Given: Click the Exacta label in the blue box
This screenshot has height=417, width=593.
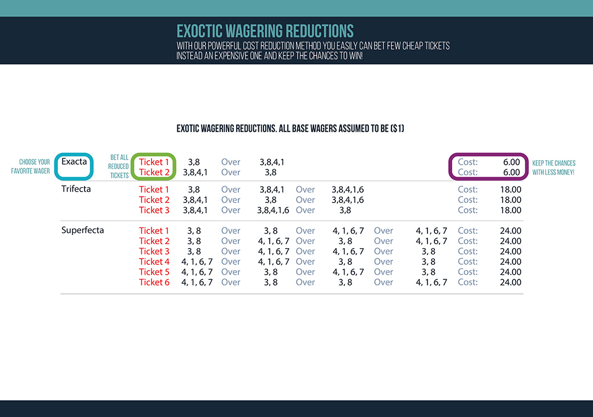Looking at the screenshot, I should tap(74, 162).
